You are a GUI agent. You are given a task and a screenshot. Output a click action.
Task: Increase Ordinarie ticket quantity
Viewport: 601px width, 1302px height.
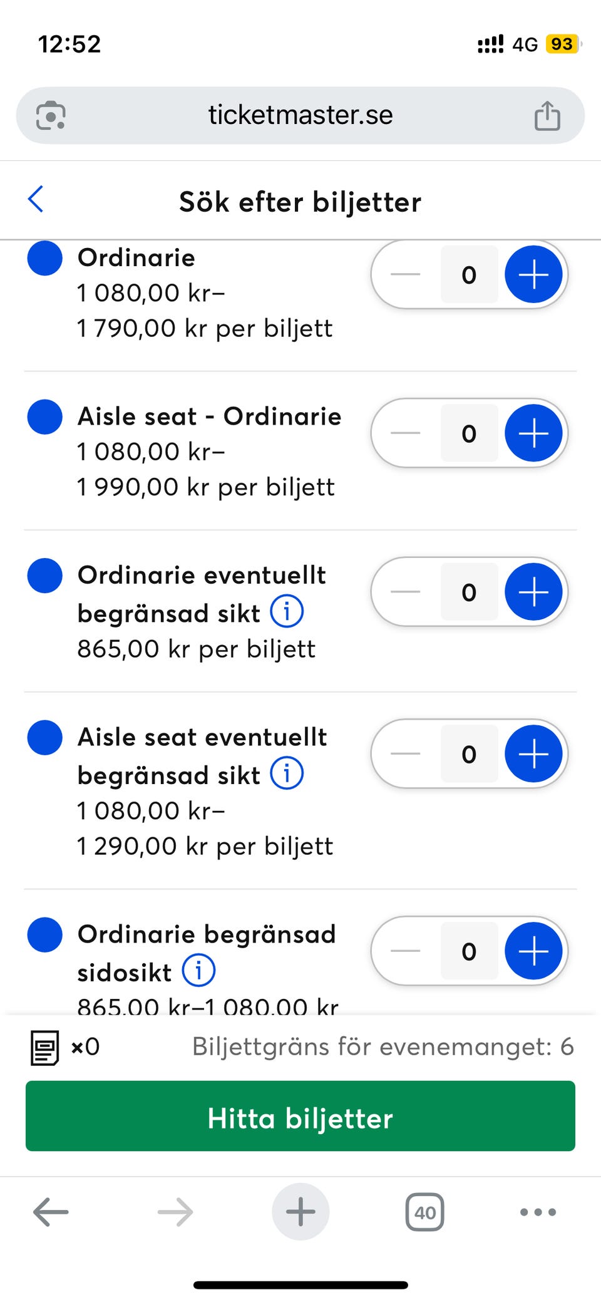(x=533, y=275)
